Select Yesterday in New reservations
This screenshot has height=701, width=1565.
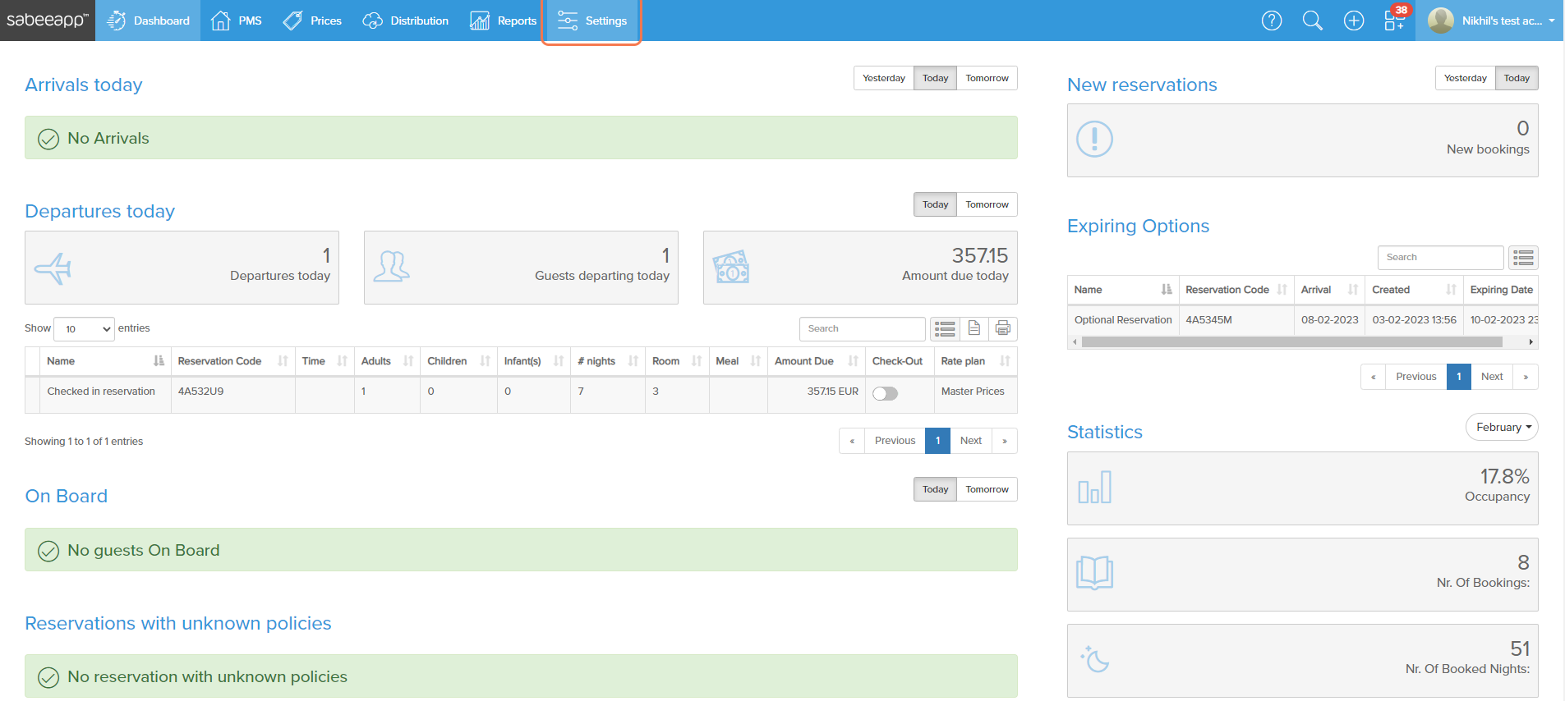(1466, 78)
